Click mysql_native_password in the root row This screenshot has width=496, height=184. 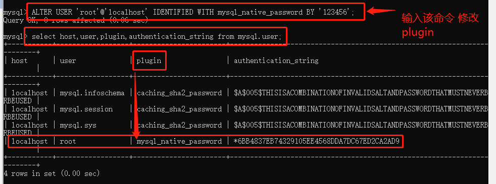(x=179, y=141)
